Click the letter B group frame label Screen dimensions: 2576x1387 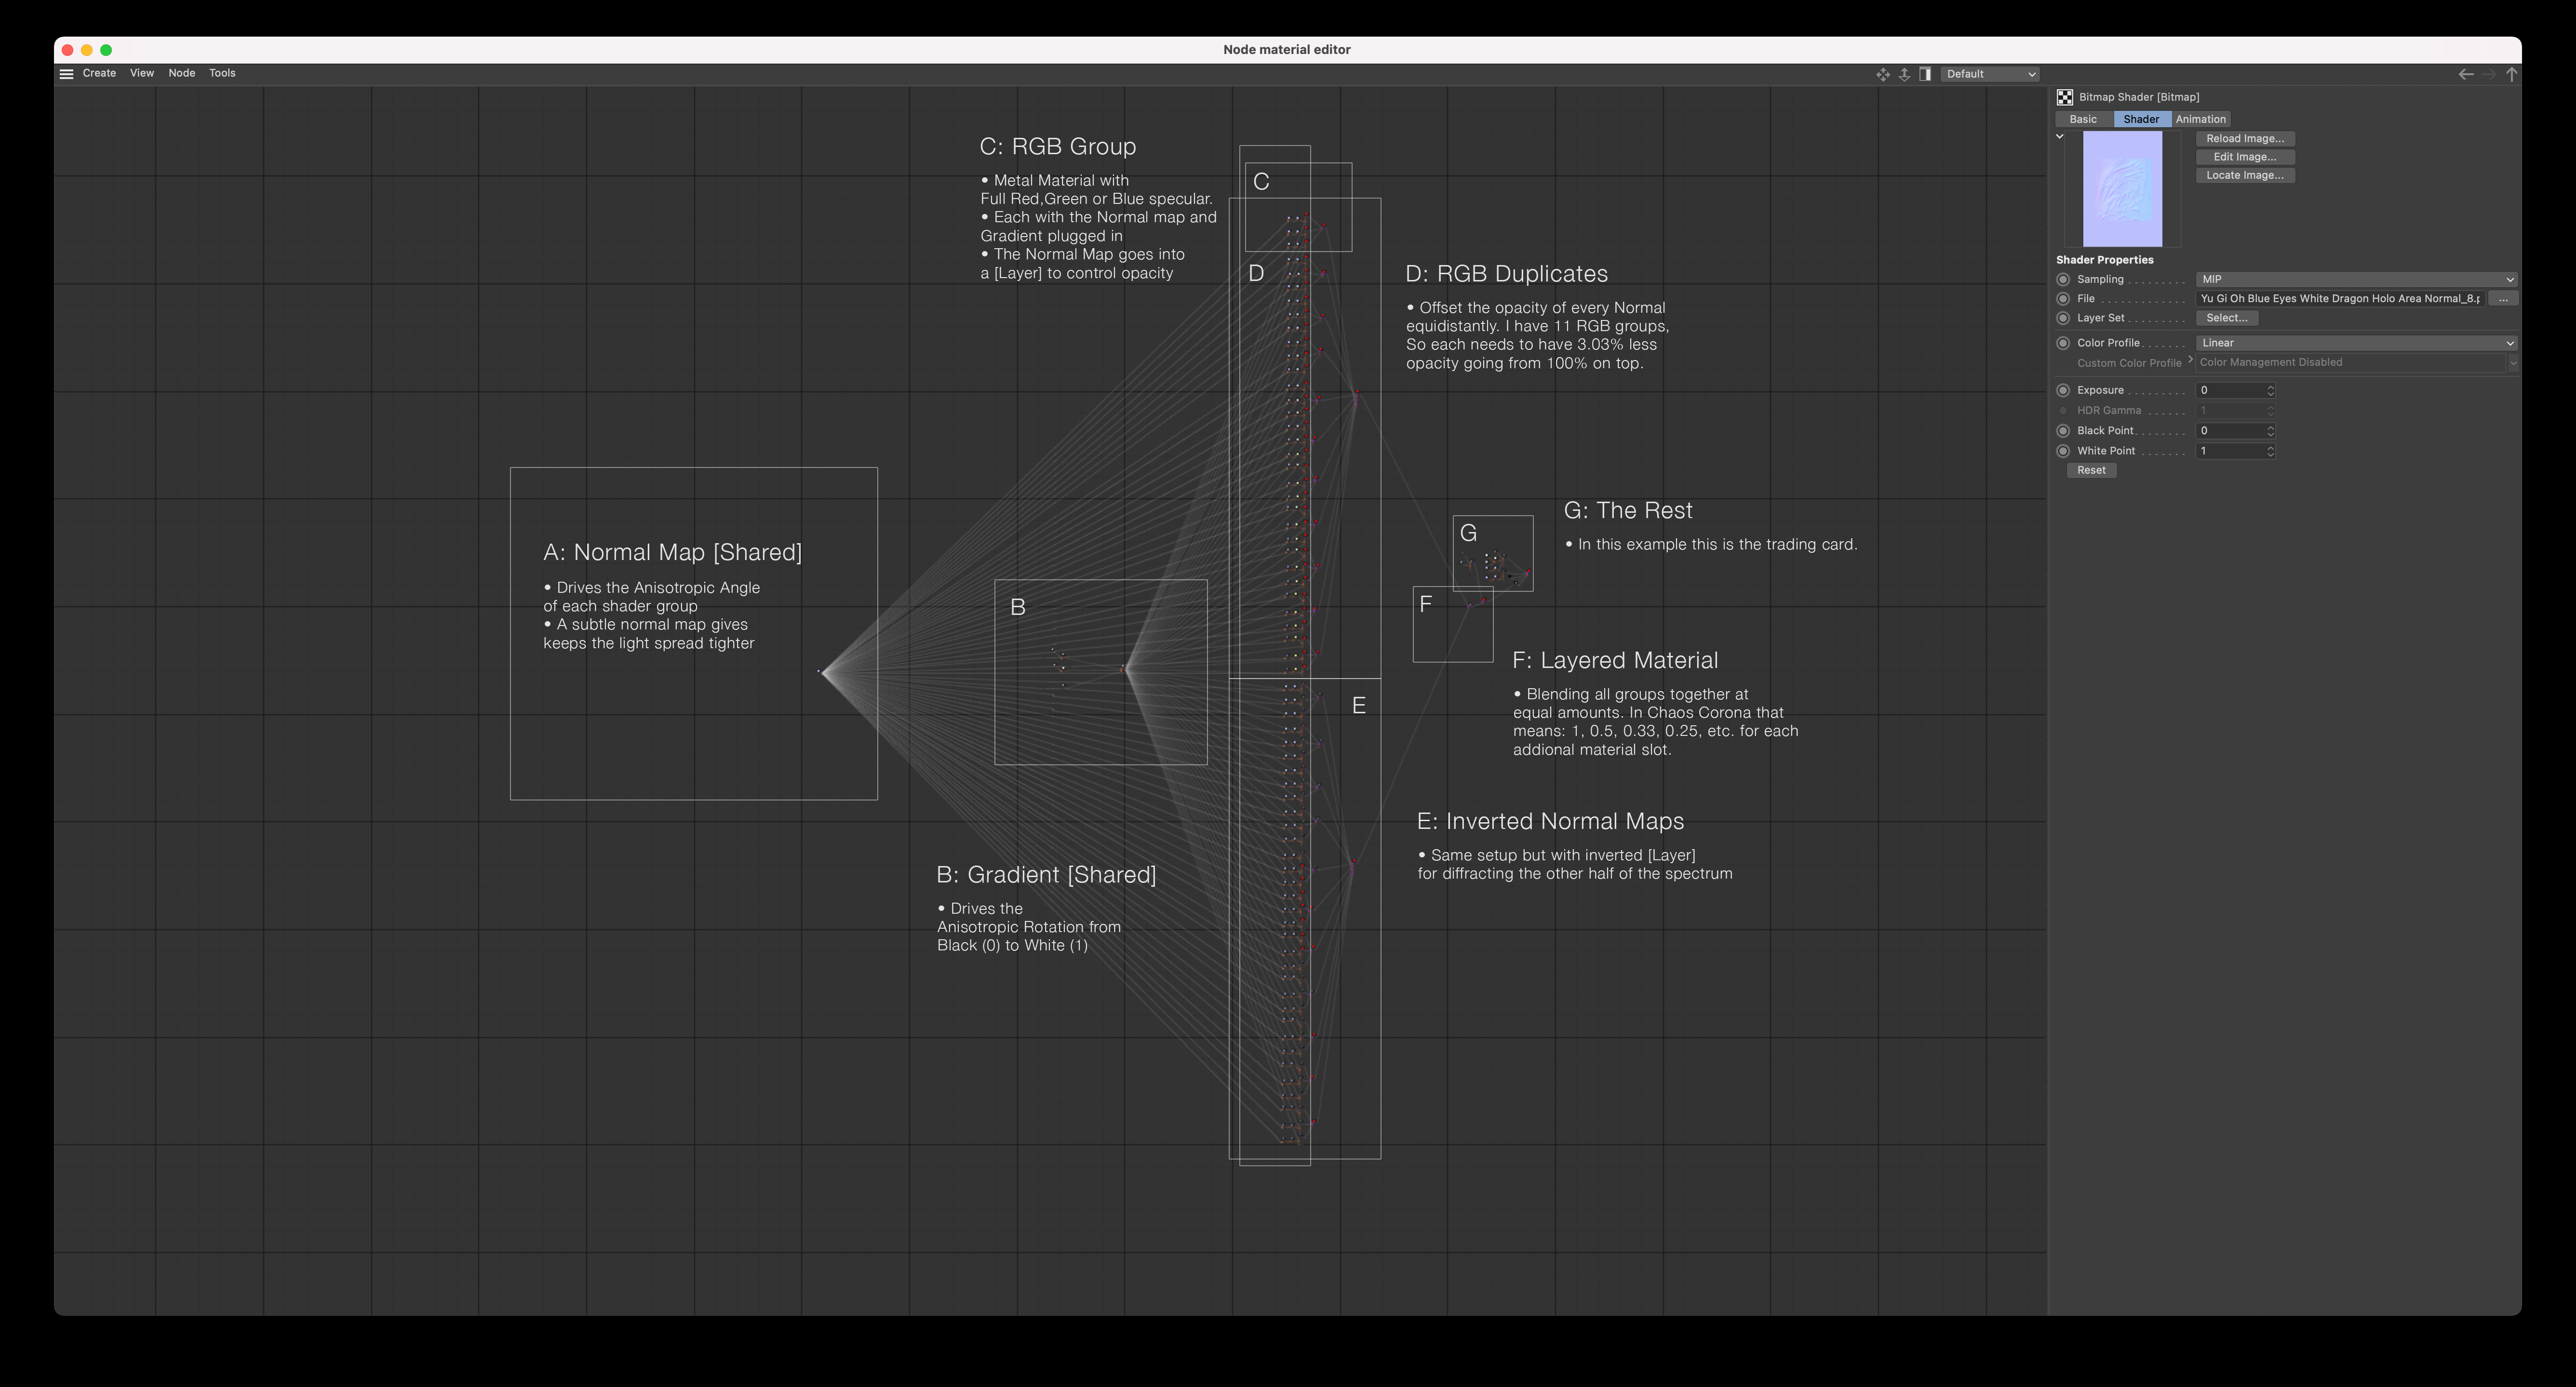[x=1018, y=607]
